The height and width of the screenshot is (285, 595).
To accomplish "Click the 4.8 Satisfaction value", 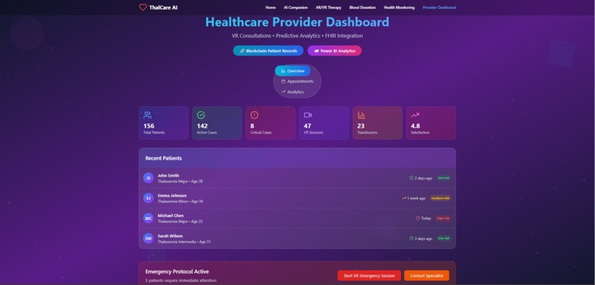I will [416, 126].
